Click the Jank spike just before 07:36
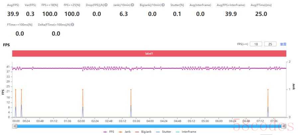Viewport: 299px width, 135px height. point(268,90)
